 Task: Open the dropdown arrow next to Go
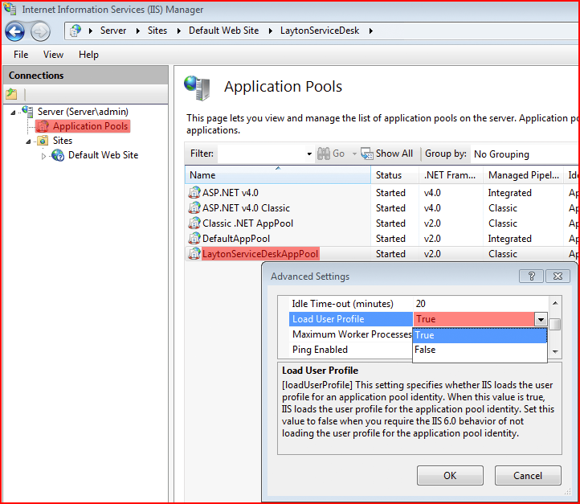(x=354, y=154)
